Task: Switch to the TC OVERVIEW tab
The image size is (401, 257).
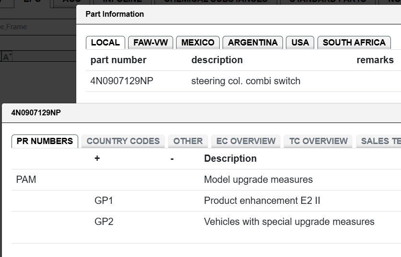Action: (x=318, y=141)
